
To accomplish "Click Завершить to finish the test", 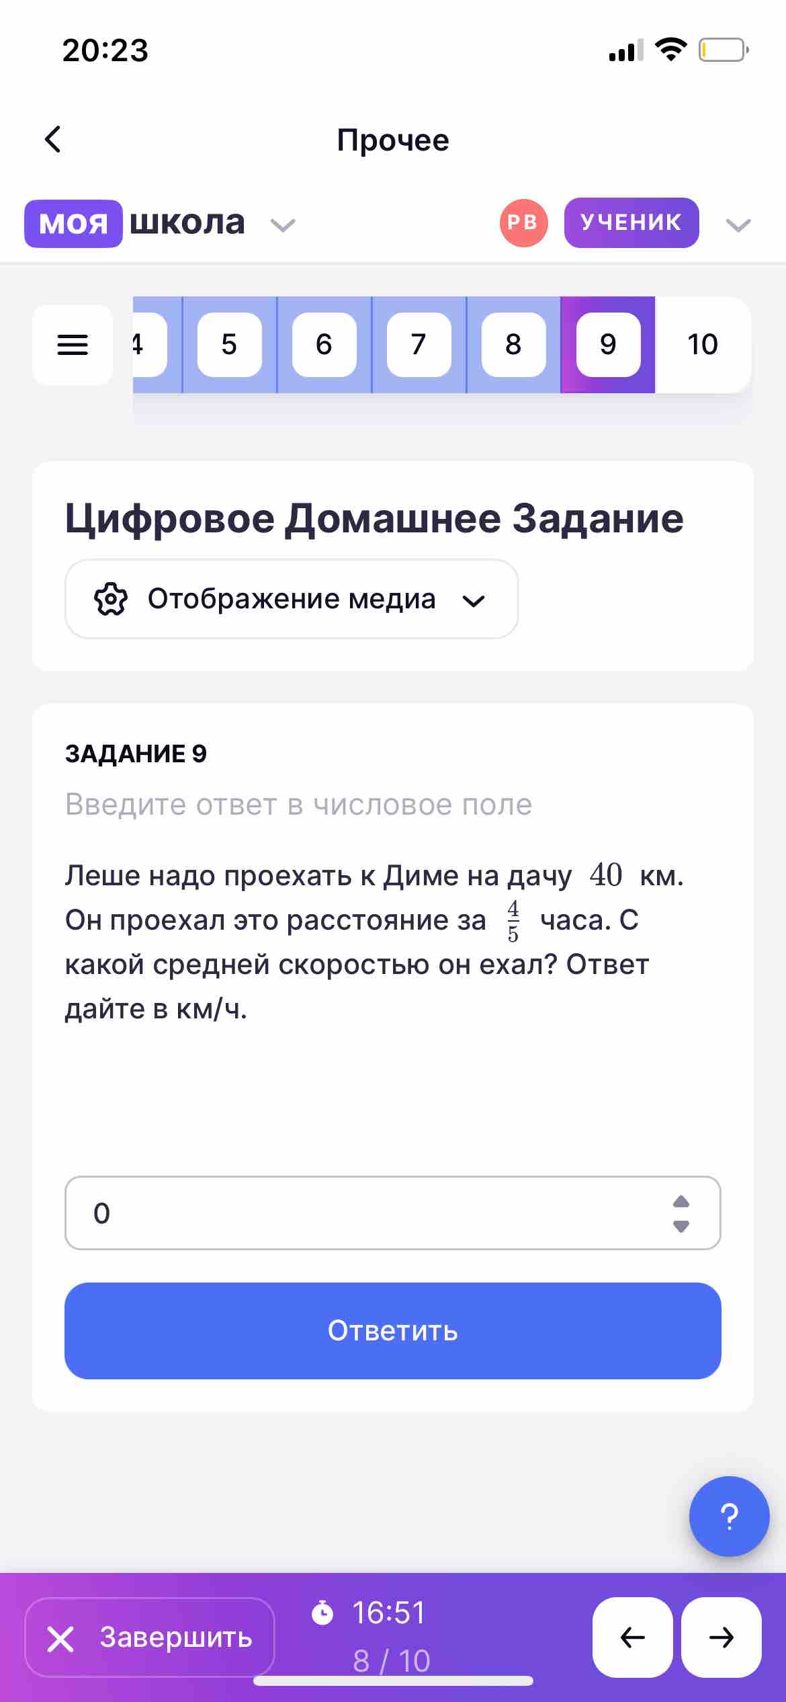I will point(150,1637).
